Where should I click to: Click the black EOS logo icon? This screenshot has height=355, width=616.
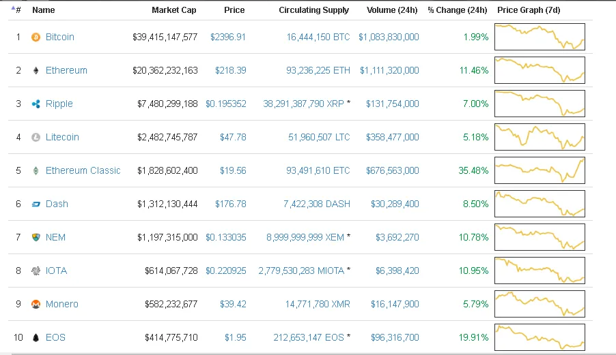36,337
